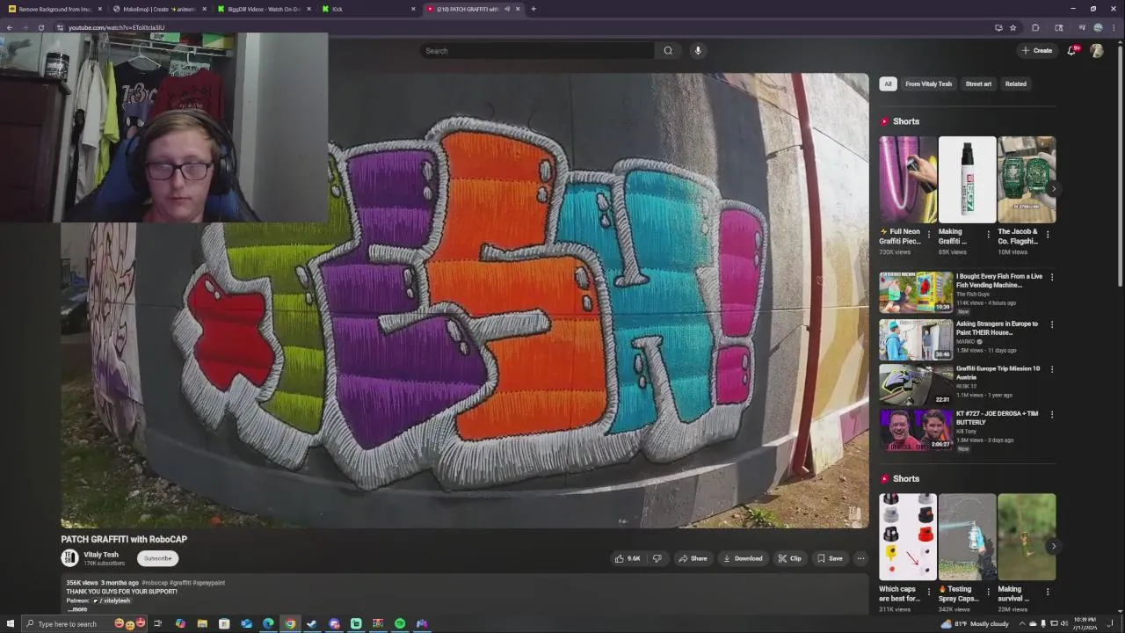
Task: Select the 'From Vitaly Tesh' filter chip
Action: pos(928,84)
